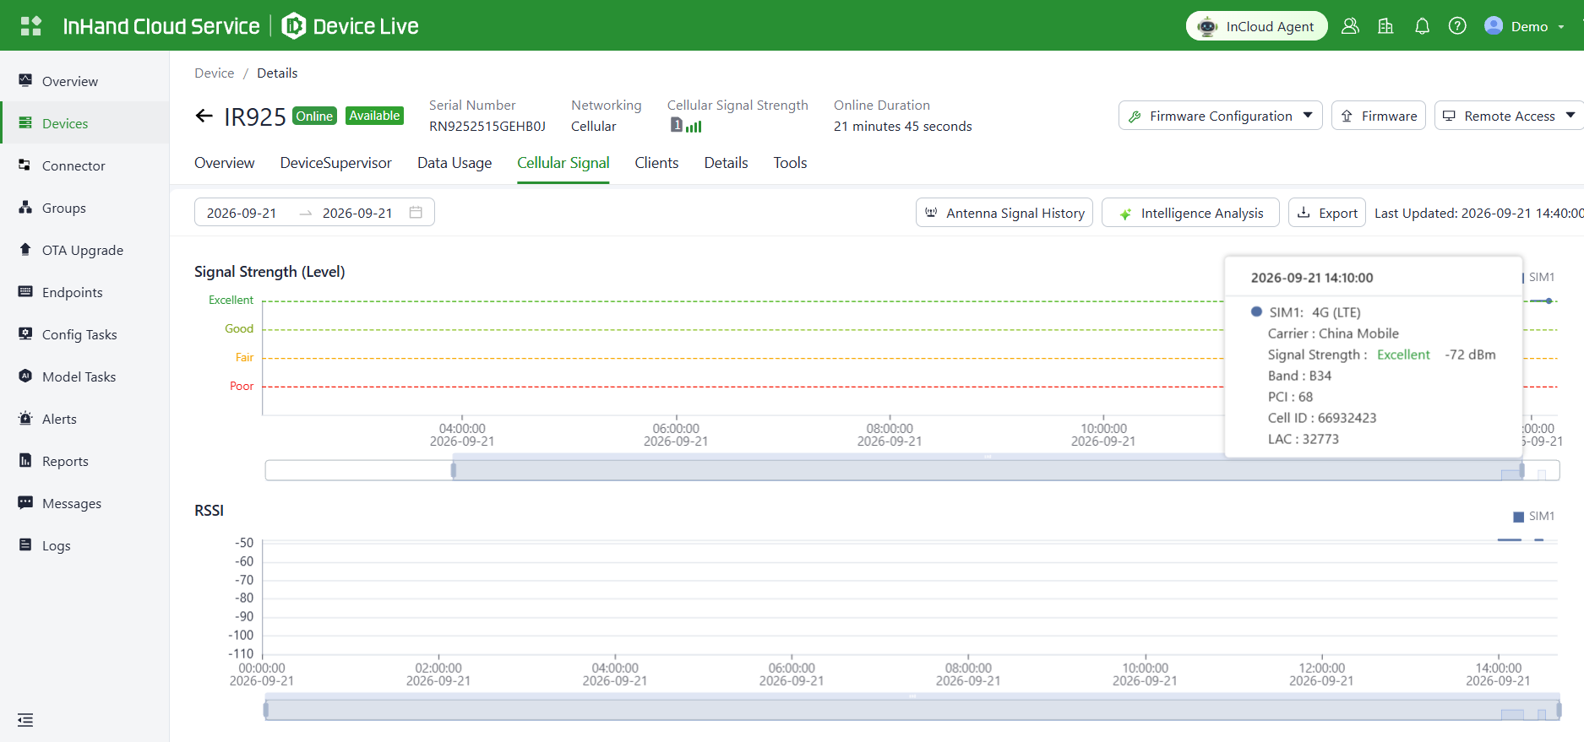Screen dimensions: 1584x742
Task: Expand Remote Access dropdown
Action: tap(1509, 116)
